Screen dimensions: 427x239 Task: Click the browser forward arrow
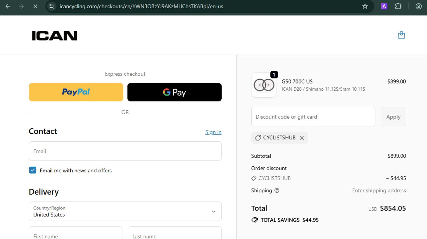(x=22, y=6)
